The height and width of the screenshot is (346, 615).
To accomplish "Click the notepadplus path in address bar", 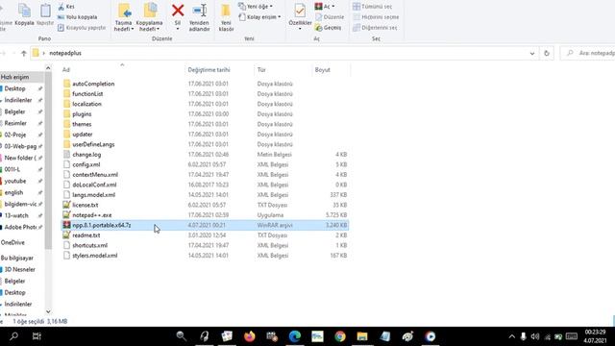I will pyautogui.click(x=65, y=54).
